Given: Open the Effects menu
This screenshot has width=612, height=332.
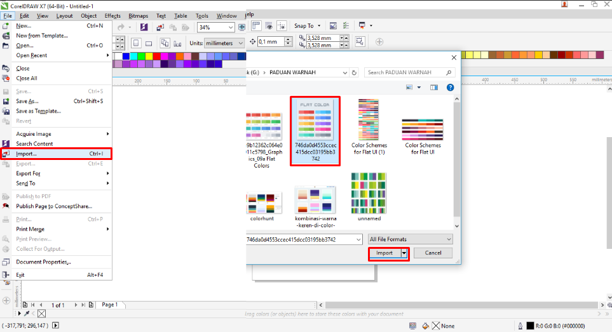Looking at the screenshot, I should coord(112,16).
